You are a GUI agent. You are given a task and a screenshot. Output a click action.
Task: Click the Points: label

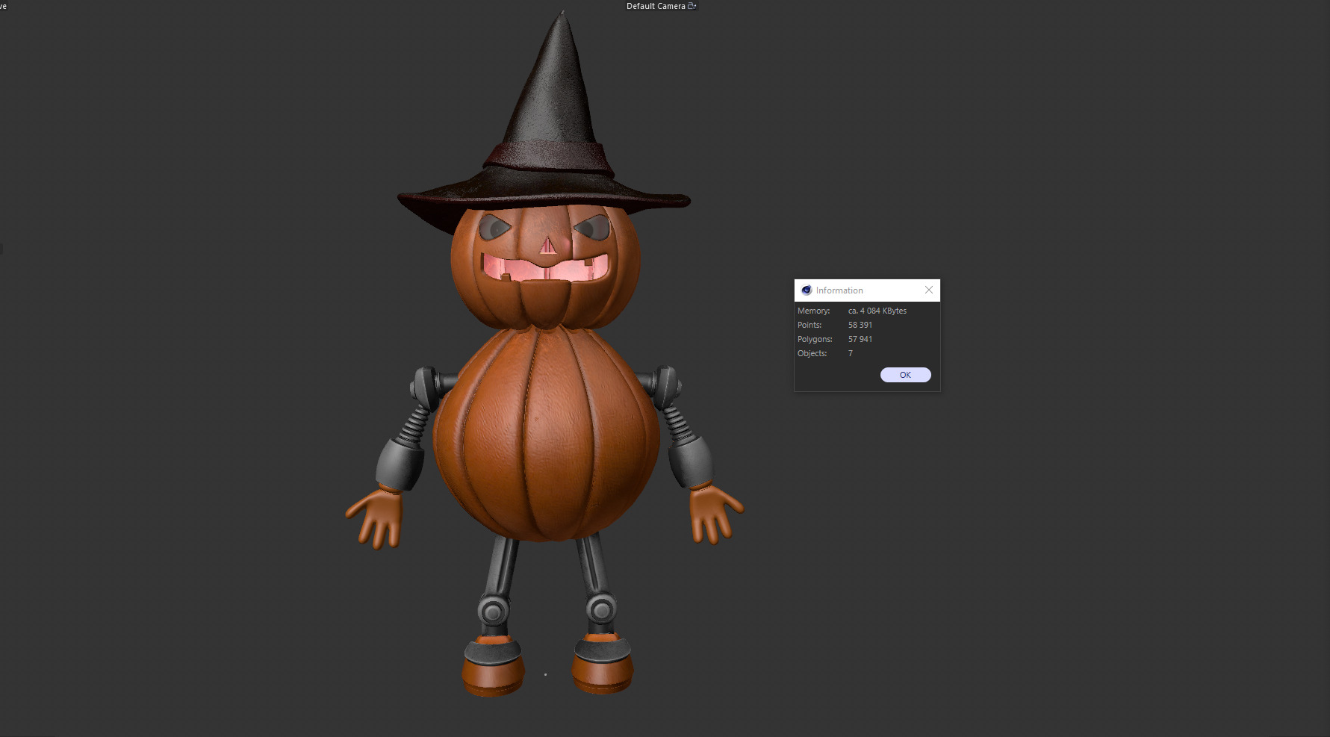click(810, 325)
